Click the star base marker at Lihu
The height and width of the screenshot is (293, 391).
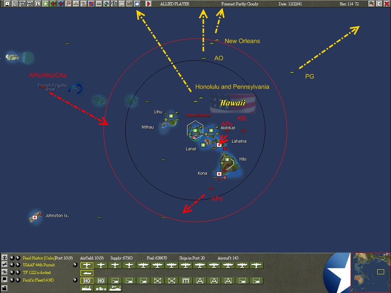coord(171,116)
